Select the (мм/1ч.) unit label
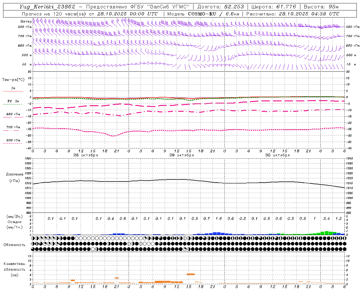This screenshot has height=289, width=361. pyautogui.click(x=14, y=227)
